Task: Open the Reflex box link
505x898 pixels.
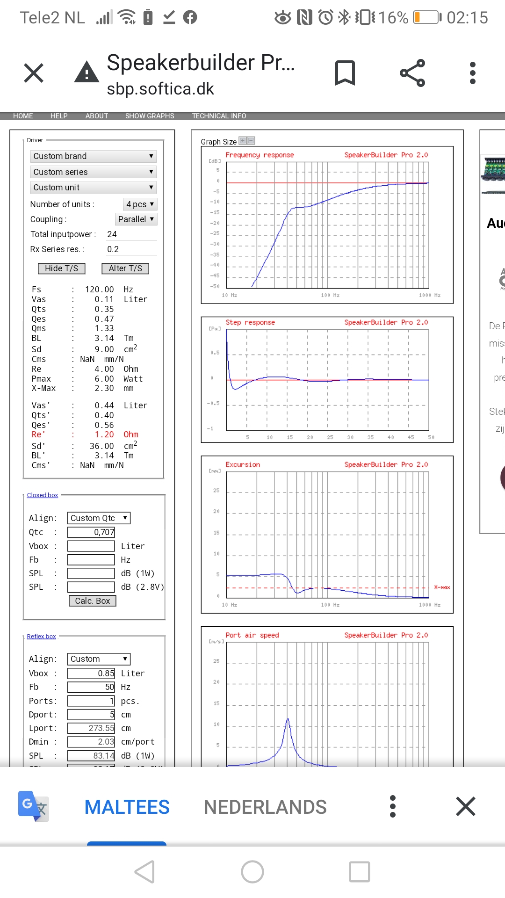Action: click(42, 637)
